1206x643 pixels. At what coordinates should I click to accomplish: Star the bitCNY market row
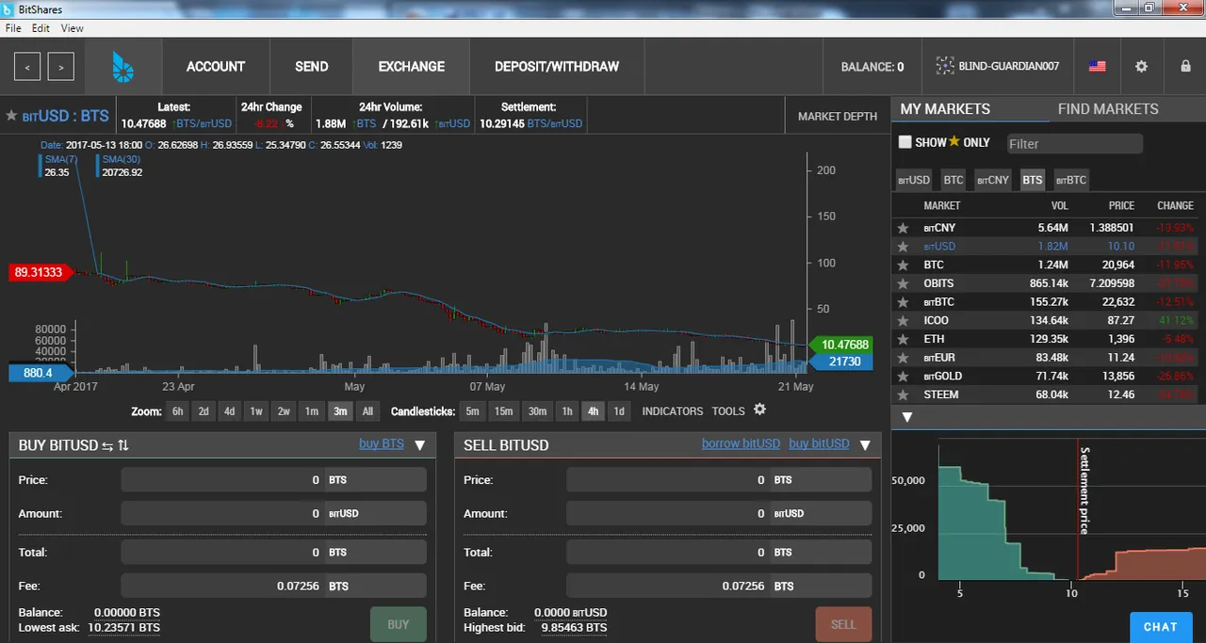click(903, 228)
